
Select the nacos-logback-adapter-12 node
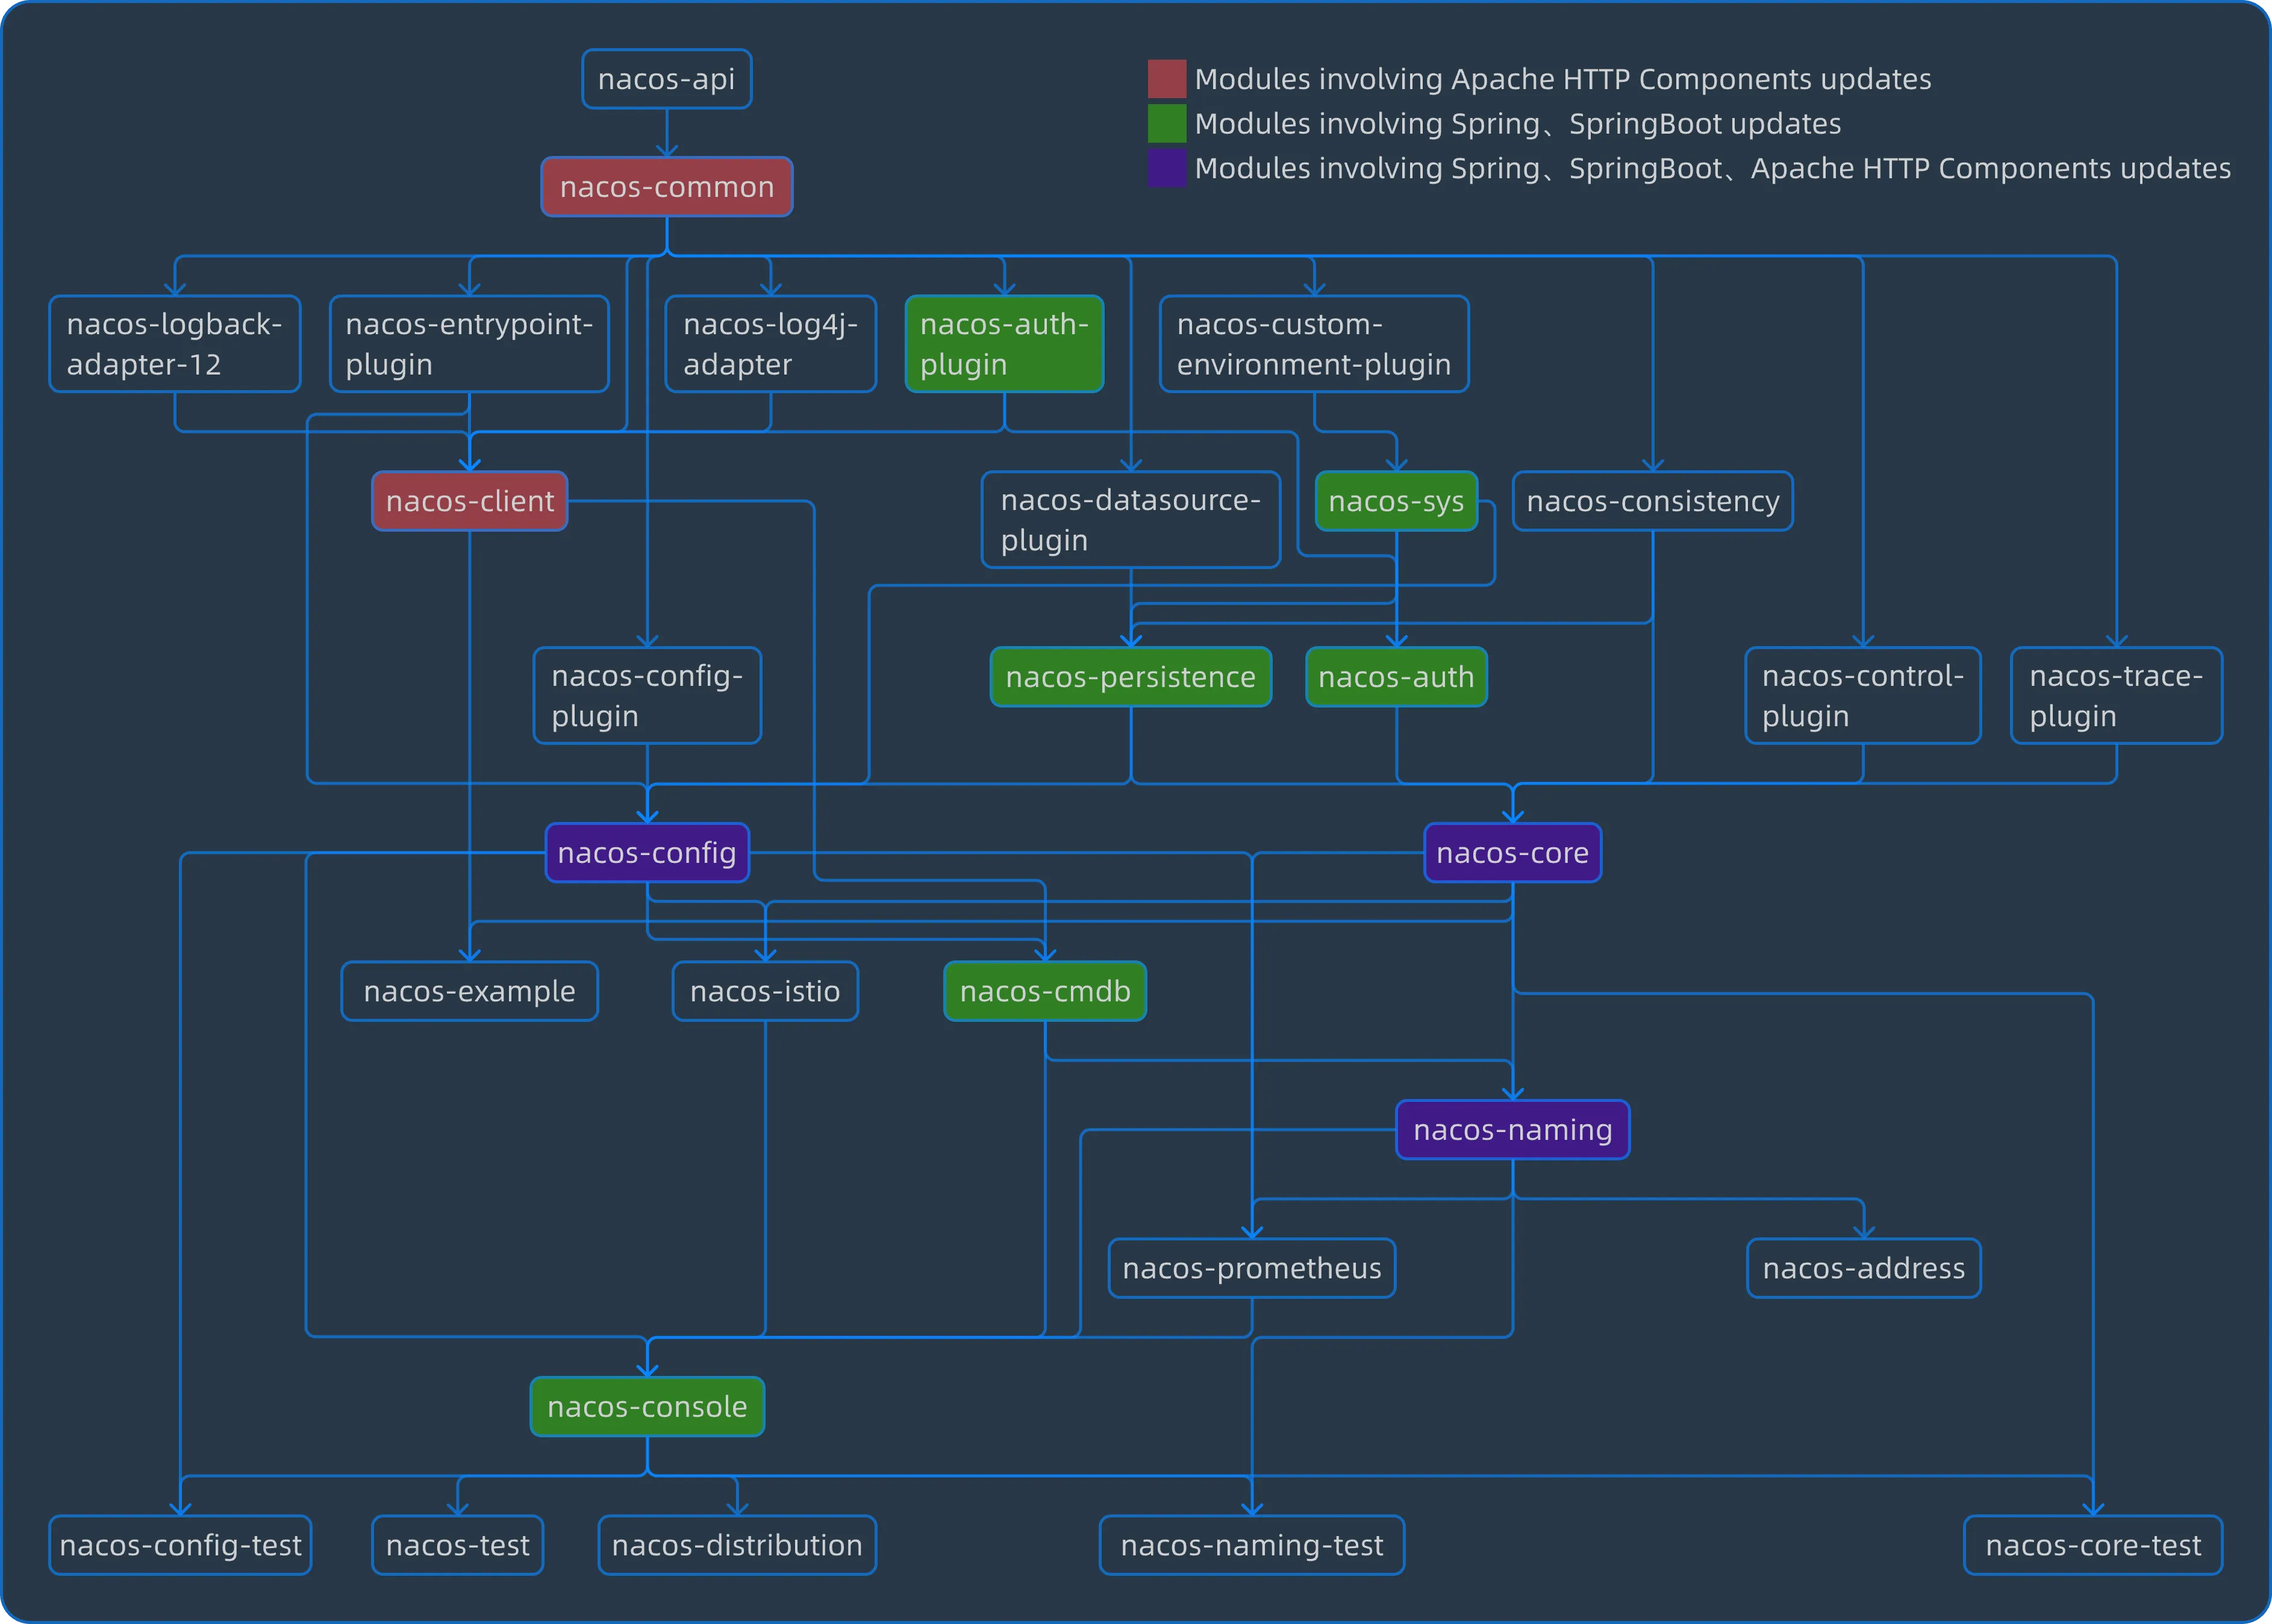coord(175,344)
